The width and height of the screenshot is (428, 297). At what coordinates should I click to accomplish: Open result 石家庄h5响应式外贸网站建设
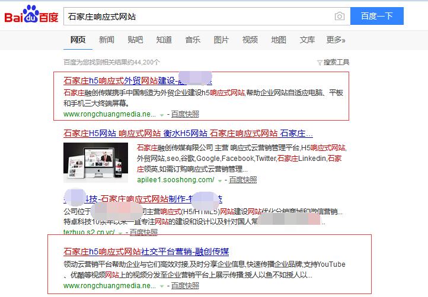click(x=138, y=80)
